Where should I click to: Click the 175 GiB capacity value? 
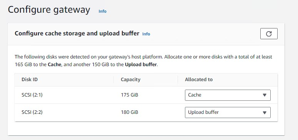(x=130, y=95)
